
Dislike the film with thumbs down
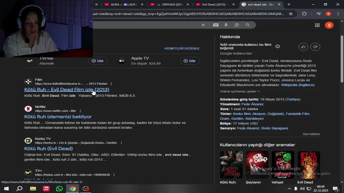(x=315, y=47)
